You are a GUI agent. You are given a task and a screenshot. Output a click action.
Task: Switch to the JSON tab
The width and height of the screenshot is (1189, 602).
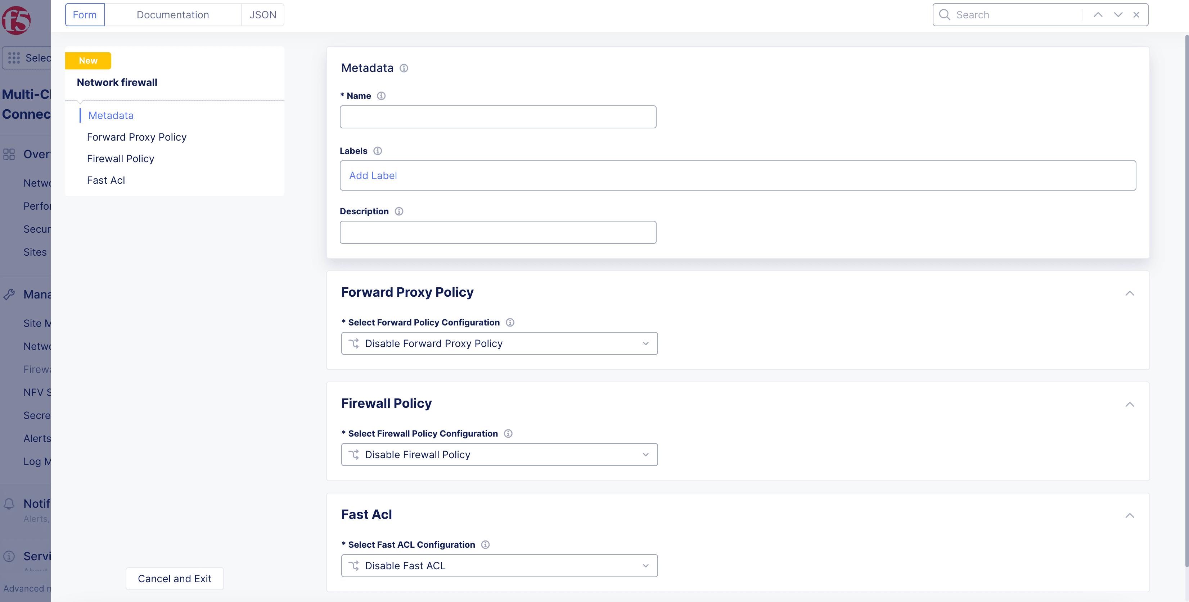[263, 15]
